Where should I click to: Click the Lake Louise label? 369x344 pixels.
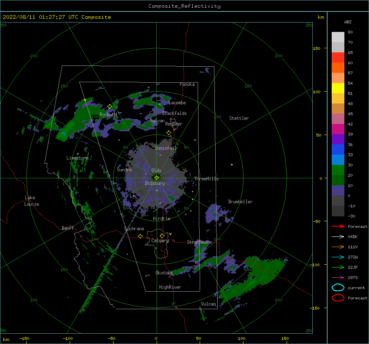point(32,201)
